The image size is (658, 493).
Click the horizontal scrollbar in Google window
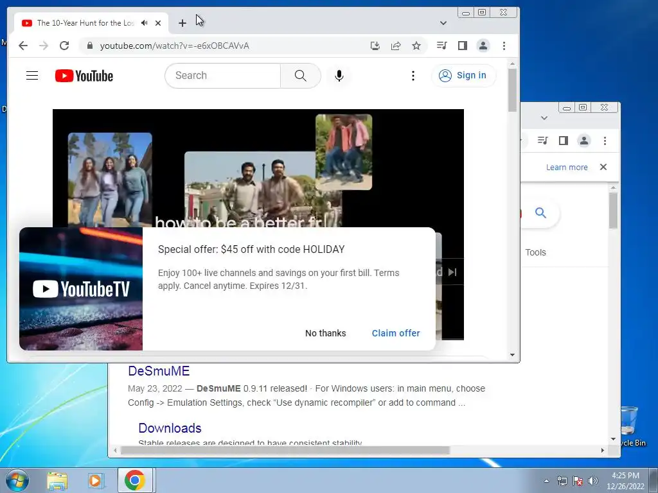click(x=285, y=450)
